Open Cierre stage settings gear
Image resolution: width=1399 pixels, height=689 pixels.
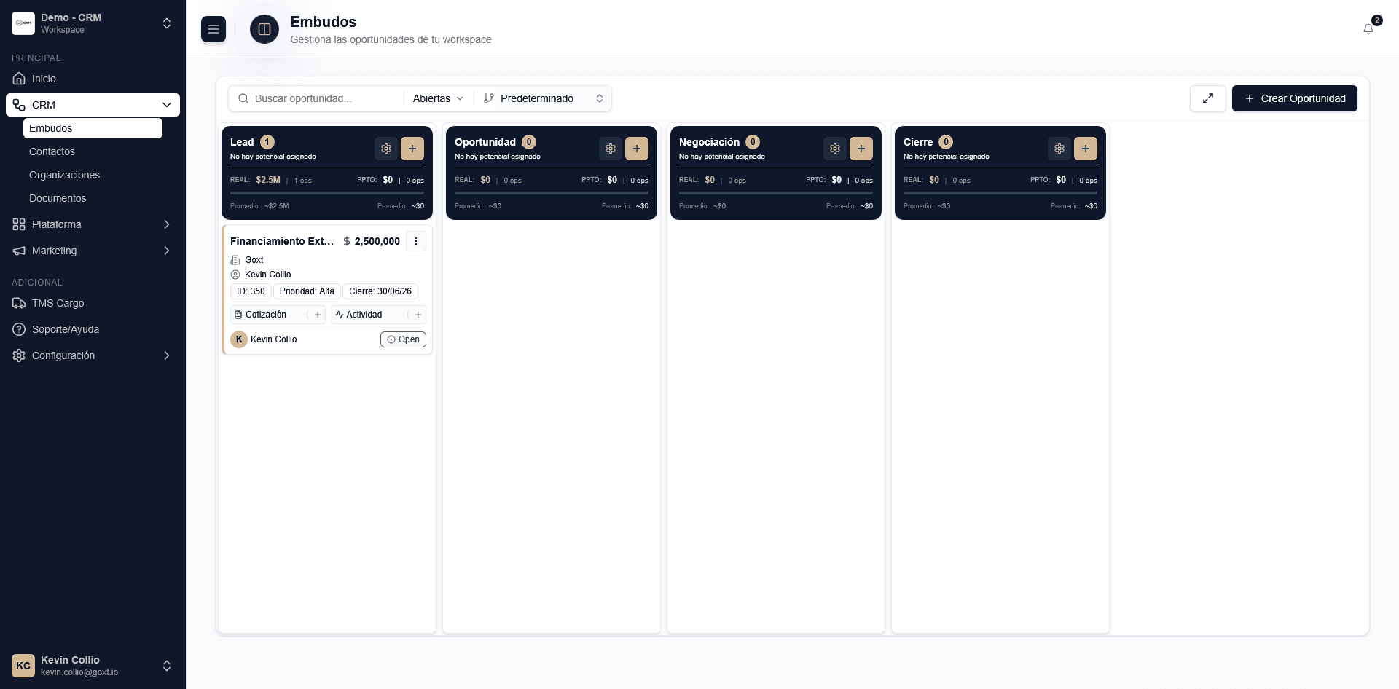(1059, 149)
